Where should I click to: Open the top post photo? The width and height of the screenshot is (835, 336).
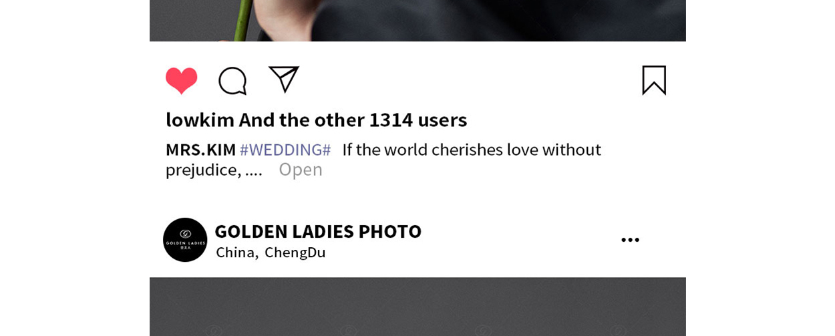coord(417,21)
